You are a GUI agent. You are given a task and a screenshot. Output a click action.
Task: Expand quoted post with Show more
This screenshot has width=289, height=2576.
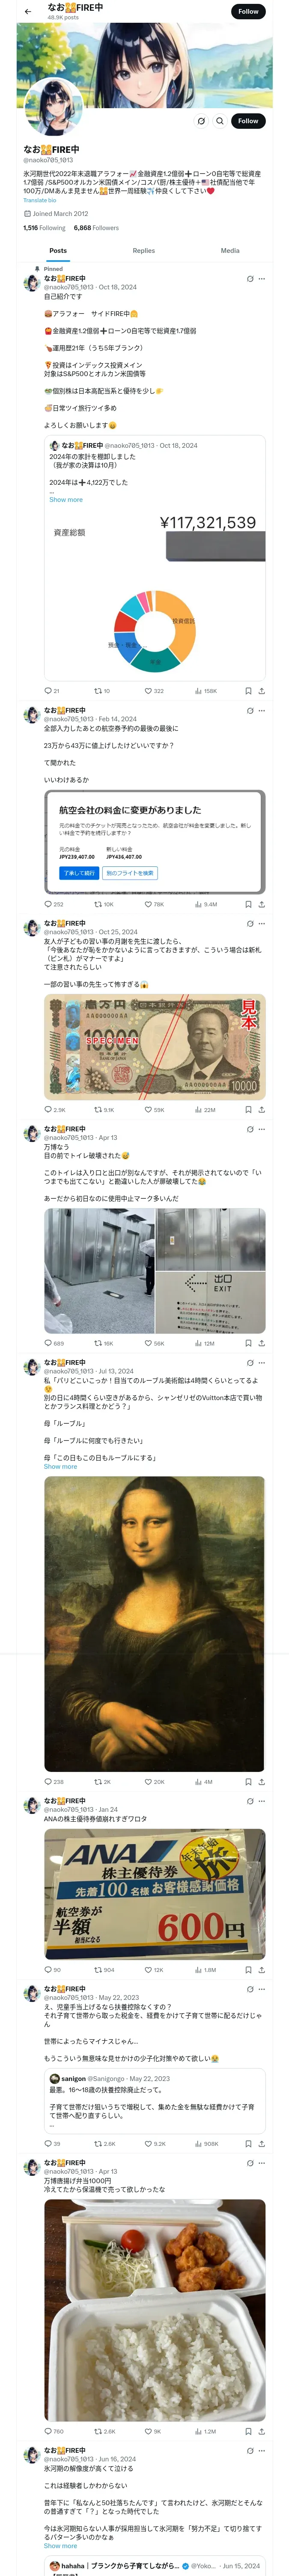click(x=66, y=500)
